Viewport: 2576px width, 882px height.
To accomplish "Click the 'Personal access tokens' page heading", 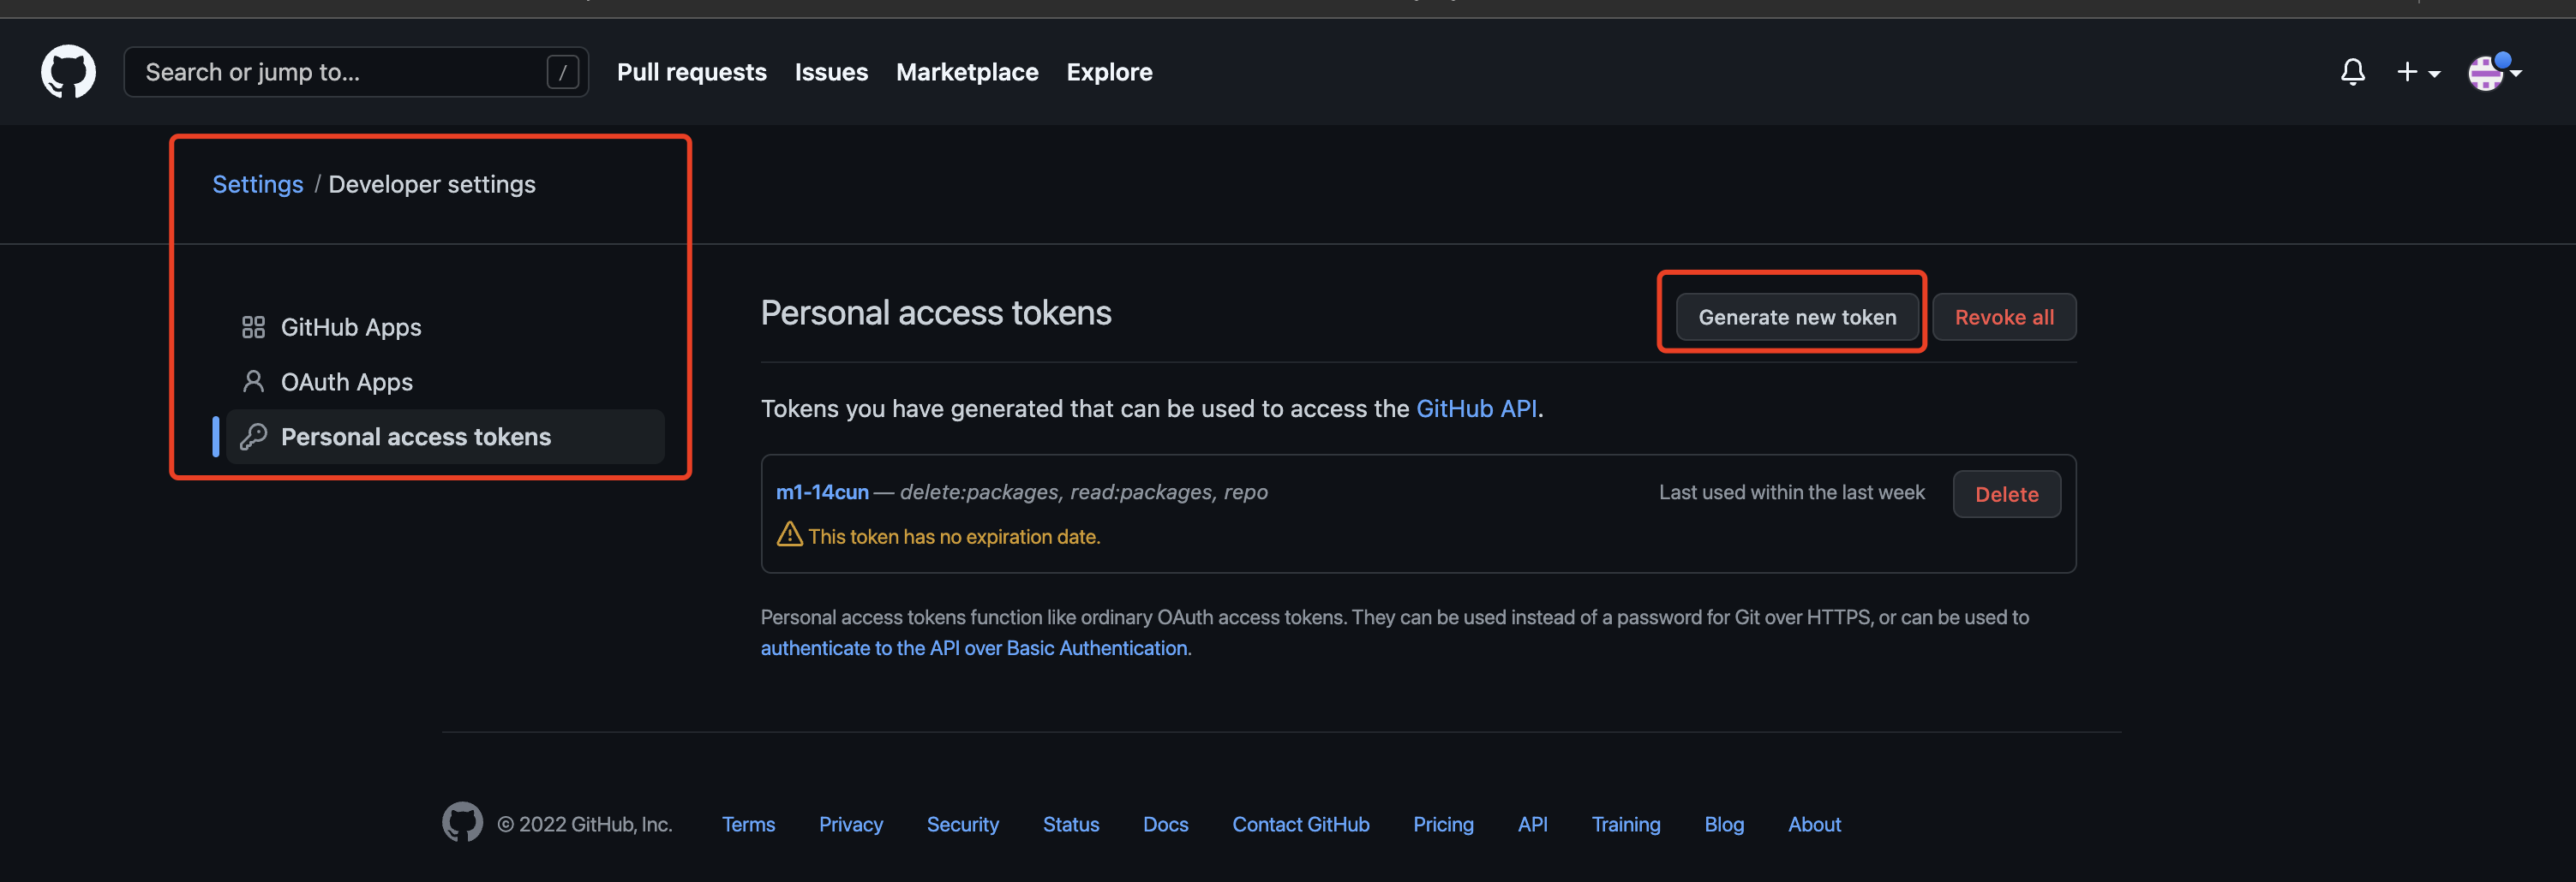I will tap(936, 313).
